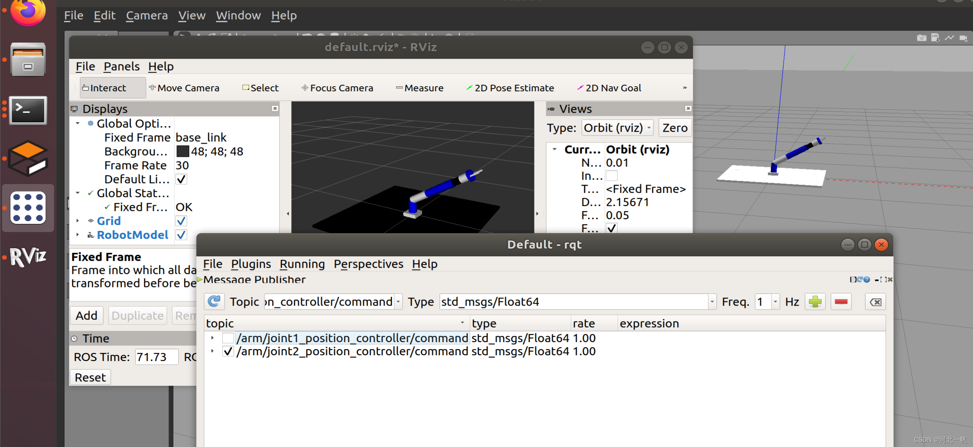The width and height of the screenshot is (973, 447).
Task: Select the Move Camera tool
Action: (184, 87)
